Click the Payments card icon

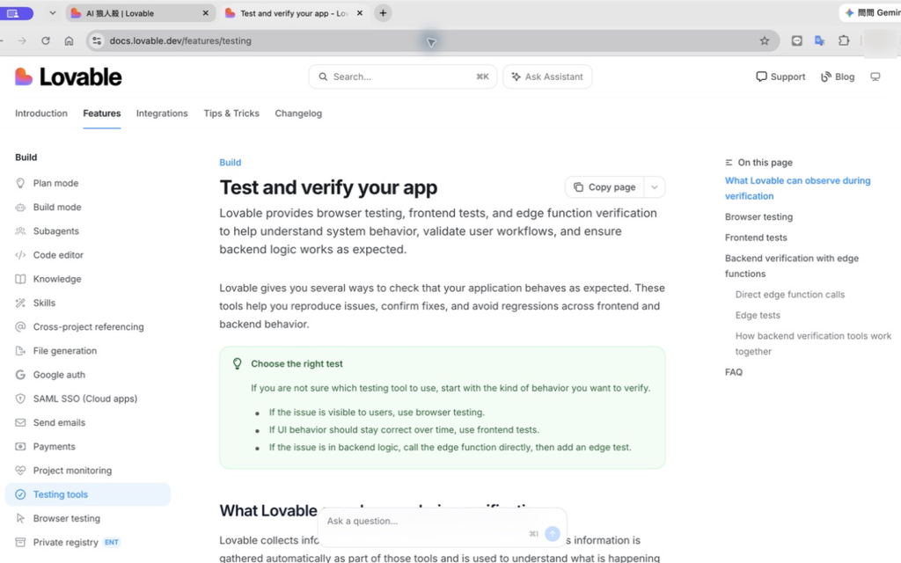20,446
